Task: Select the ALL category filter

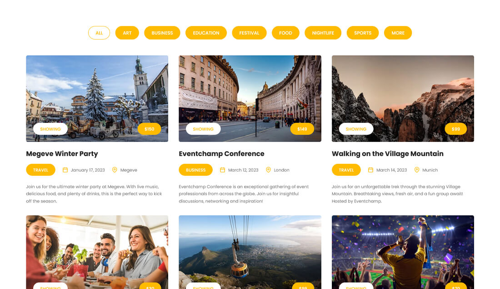Action: (x=99, y=33)
